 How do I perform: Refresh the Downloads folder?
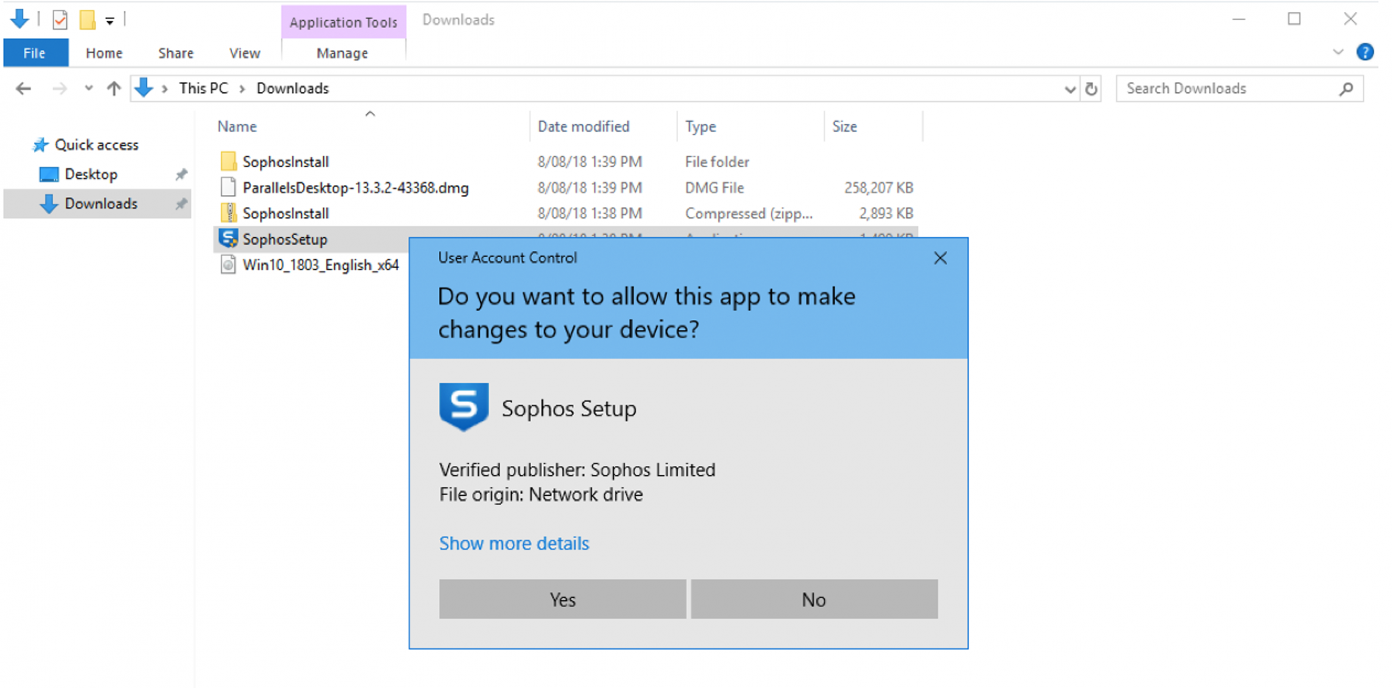[x=1091, y=89]
